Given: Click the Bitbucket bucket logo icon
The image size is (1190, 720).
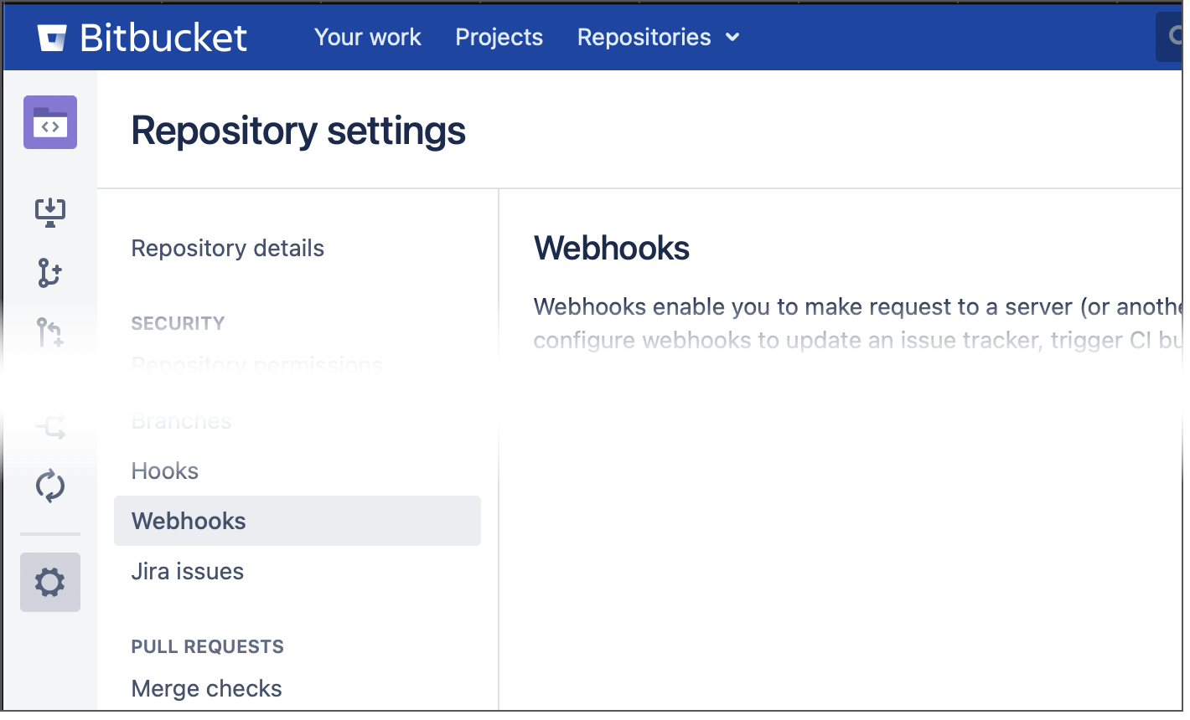Looking at the screenshot, I should (52, 36).
